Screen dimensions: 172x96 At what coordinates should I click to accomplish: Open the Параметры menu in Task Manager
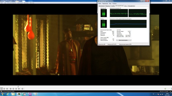coord(105,3)
